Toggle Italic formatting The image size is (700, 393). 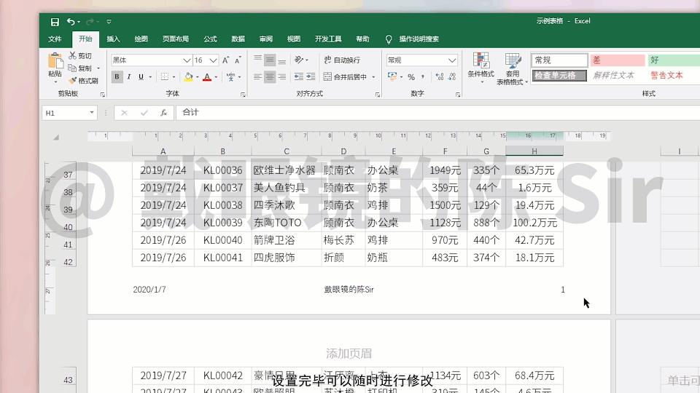(x=129, y=76)
